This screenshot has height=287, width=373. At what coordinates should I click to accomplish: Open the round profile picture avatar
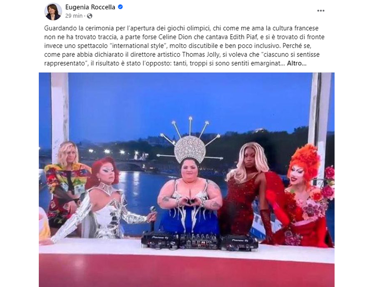(x=53, y=12)
